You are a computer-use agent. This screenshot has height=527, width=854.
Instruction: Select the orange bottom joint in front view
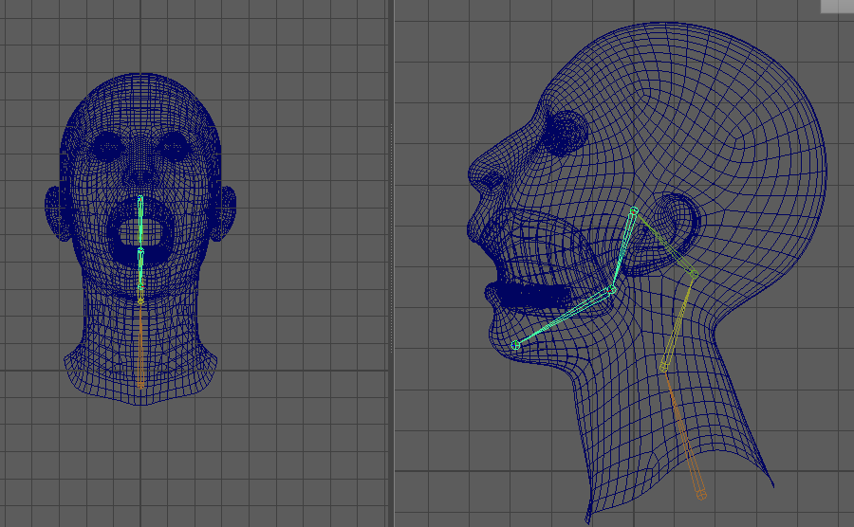click(x=140, y=386)
